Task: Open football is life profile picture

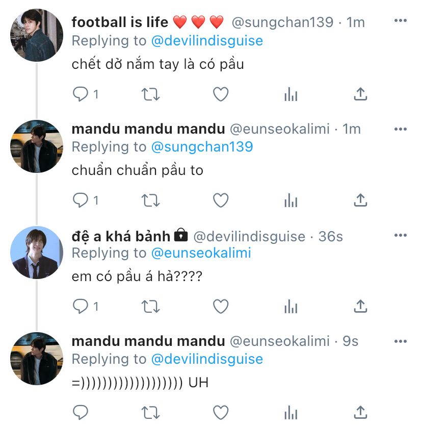Action: coord(37,35)
